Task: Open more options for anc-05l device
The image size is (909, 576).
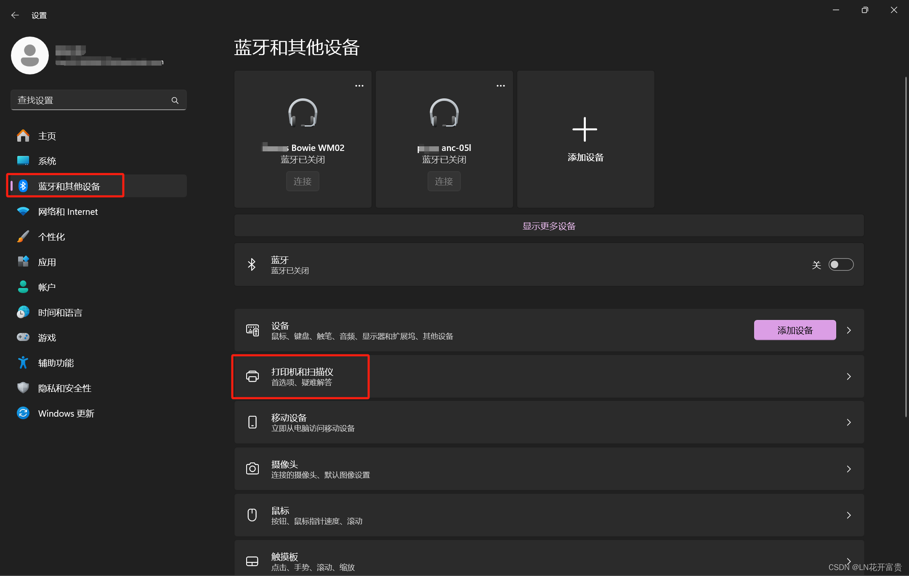Action: click(500, 86)
